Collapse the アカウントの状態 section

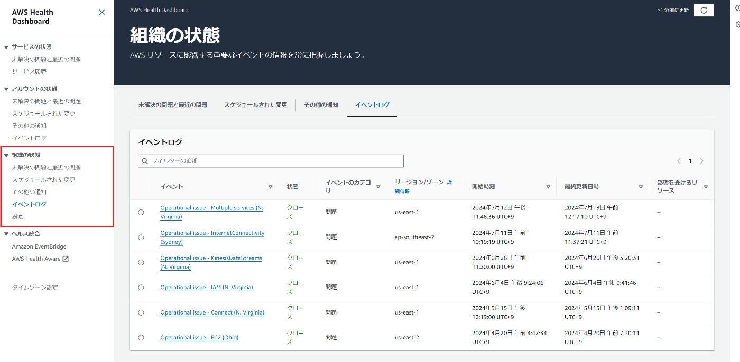coord(6,89)
